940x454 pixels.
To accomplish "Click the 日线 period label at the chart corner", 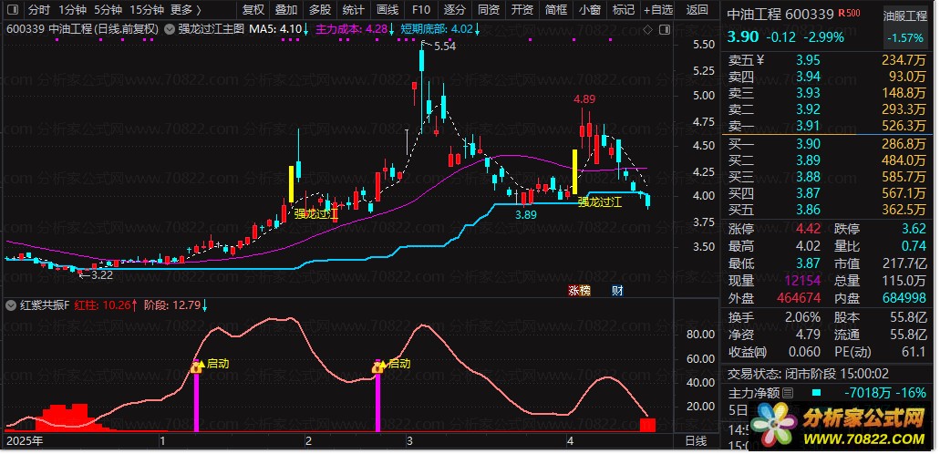I will [x=696, y=441].
